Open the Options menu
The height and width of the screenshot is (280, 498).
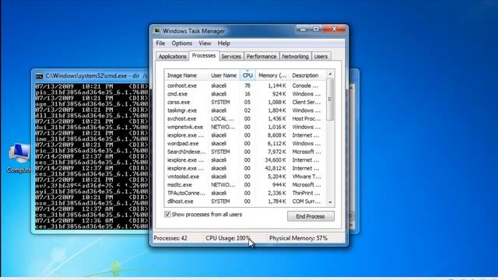(x=181, y=44)
